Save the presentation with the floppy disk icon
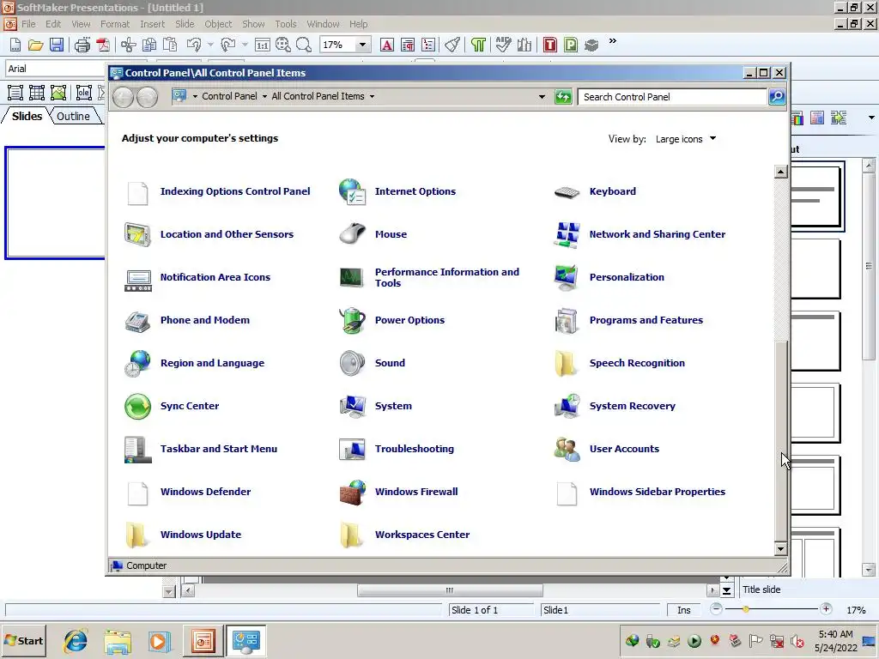 pyautogui.click(x=56, y=45)
